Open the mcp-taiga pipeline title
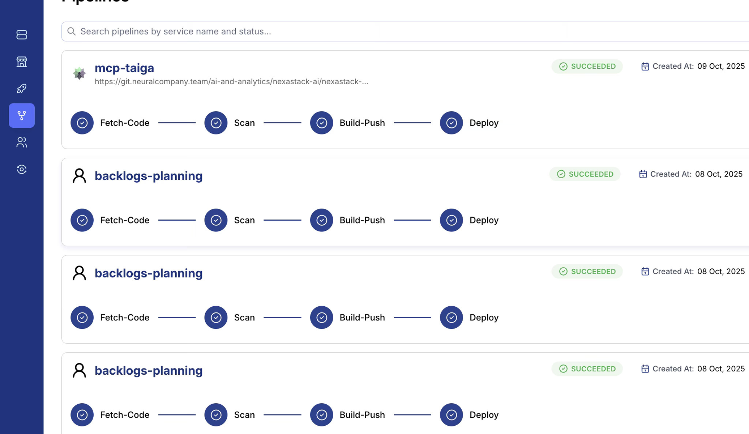Image resolution: width=749 pixels, height=434 pixels. point(124,68)
